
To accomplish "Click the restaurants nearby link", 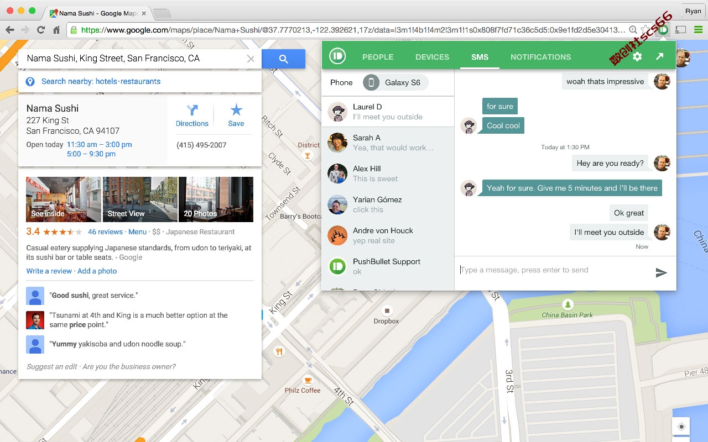I will 140,81.
